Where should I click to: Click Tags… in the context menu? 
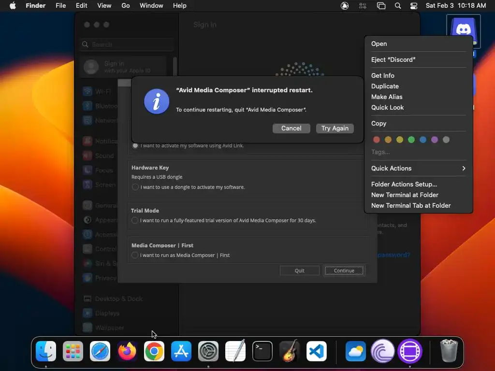point(380,152)
